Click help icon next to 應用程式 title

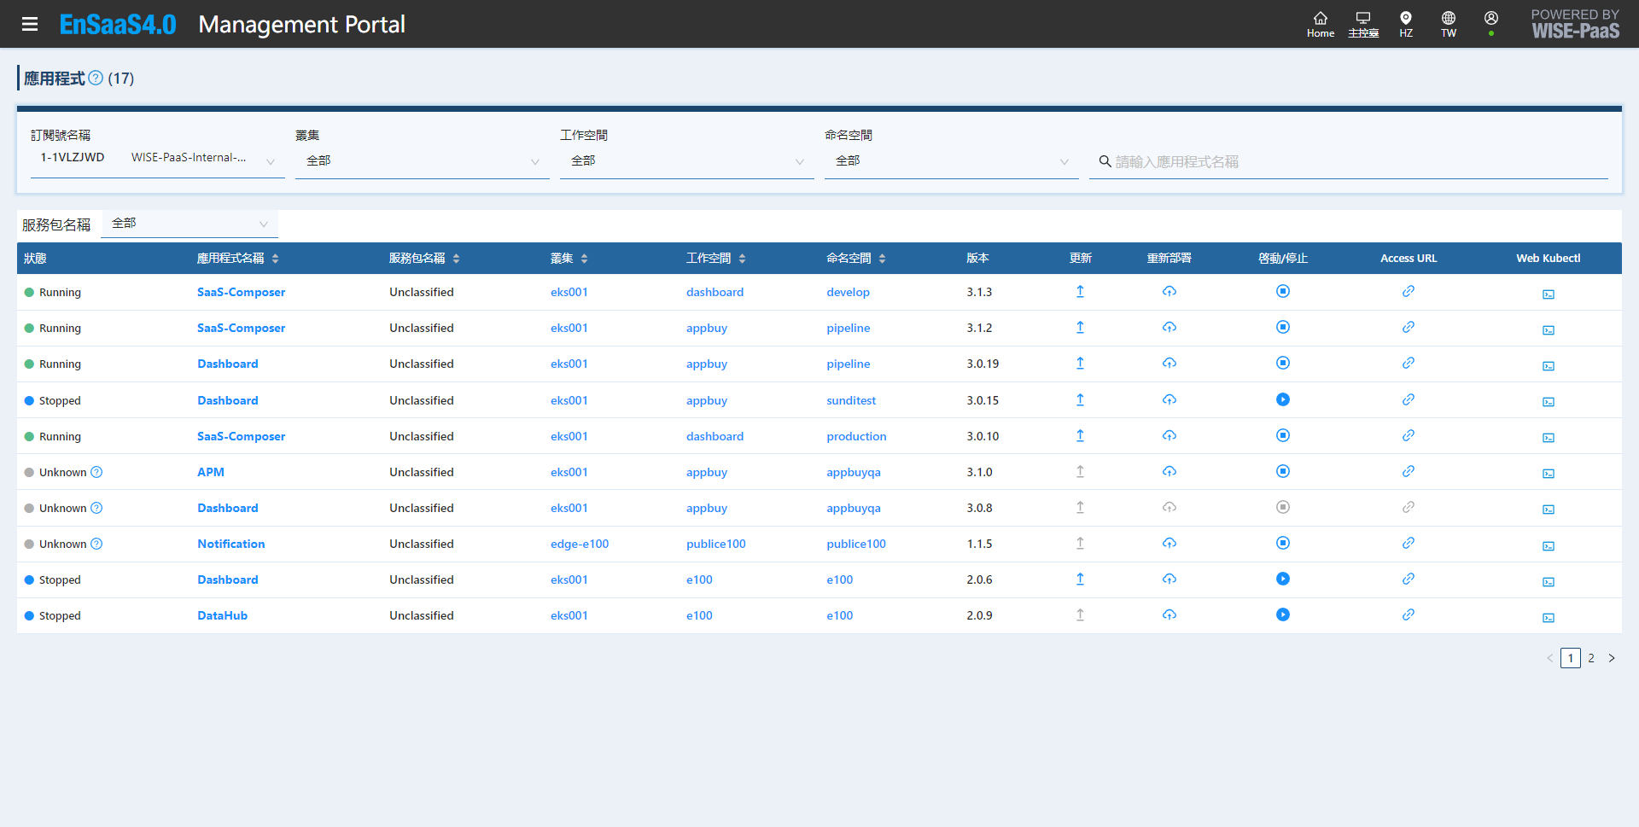tap(96, 78)
